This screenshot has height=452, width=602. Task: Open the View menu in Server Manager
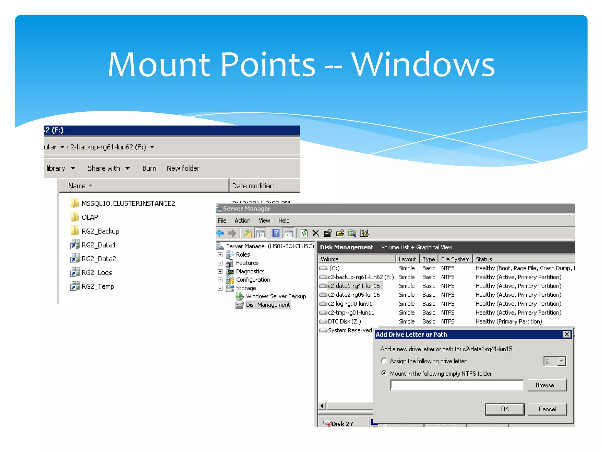coord(264,221)
